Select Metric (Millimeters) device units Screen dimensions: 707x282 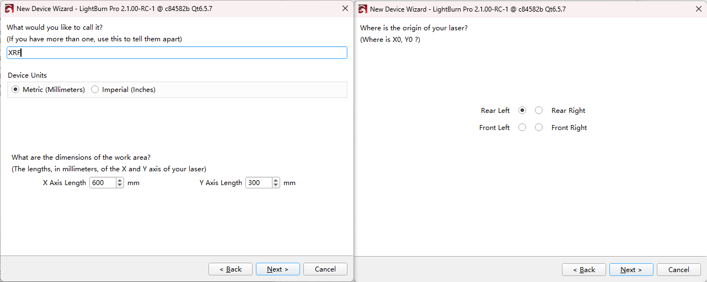tap(15, 89)
